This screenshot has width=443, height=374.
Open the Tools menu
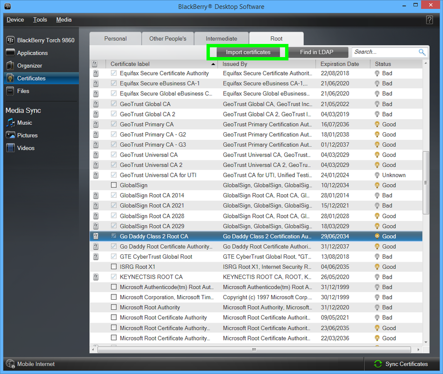tap(40, 20)
